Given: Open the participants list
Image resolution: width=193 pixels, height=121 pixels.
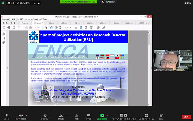Looking at the screenshot, I should coord(61,117).
